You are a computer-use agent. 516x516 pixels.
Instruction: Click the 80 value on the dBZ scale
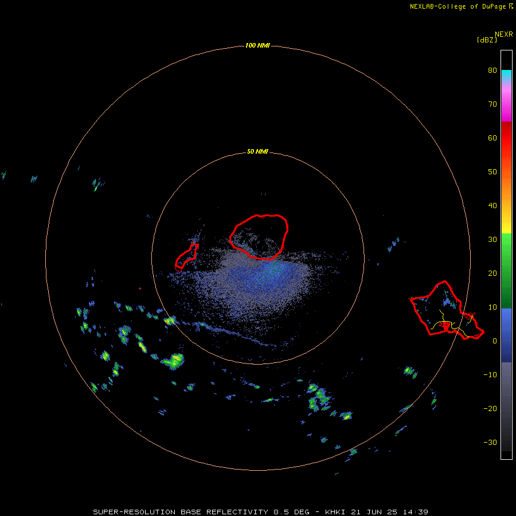pyautogui.click(x=492, y=70)
